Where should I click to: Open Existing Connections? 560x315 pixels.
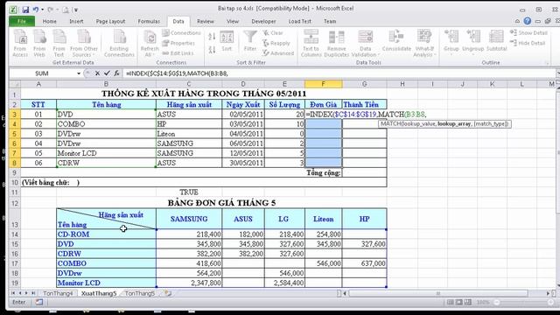119,44
